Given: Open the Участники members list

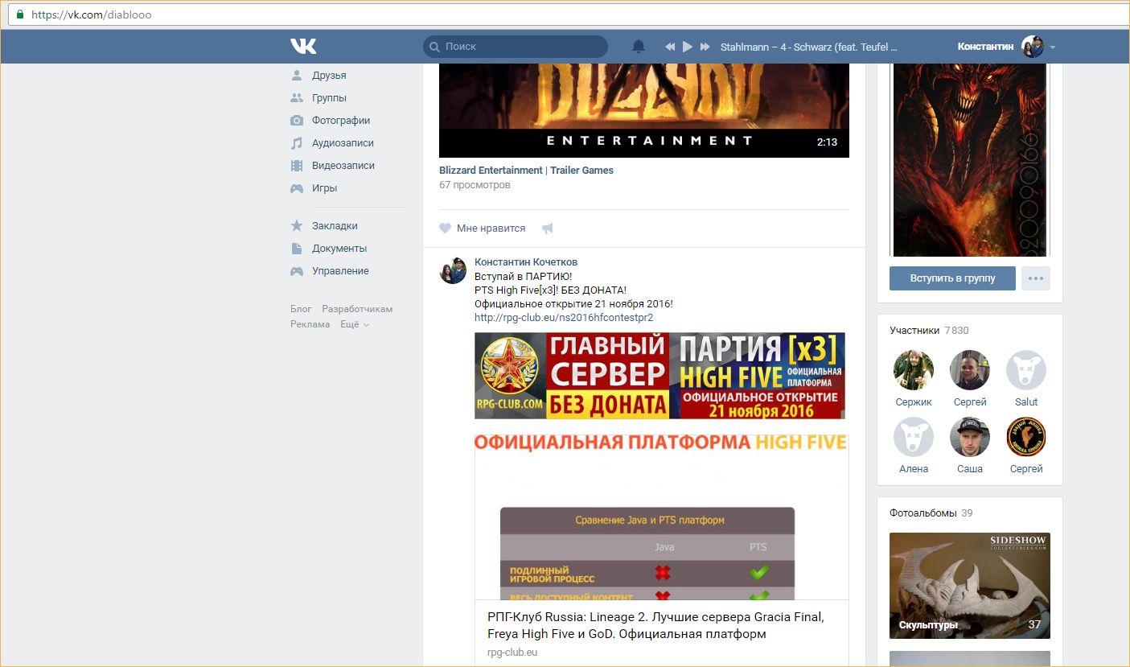Looking at the screenshot, I should [929, 331].
